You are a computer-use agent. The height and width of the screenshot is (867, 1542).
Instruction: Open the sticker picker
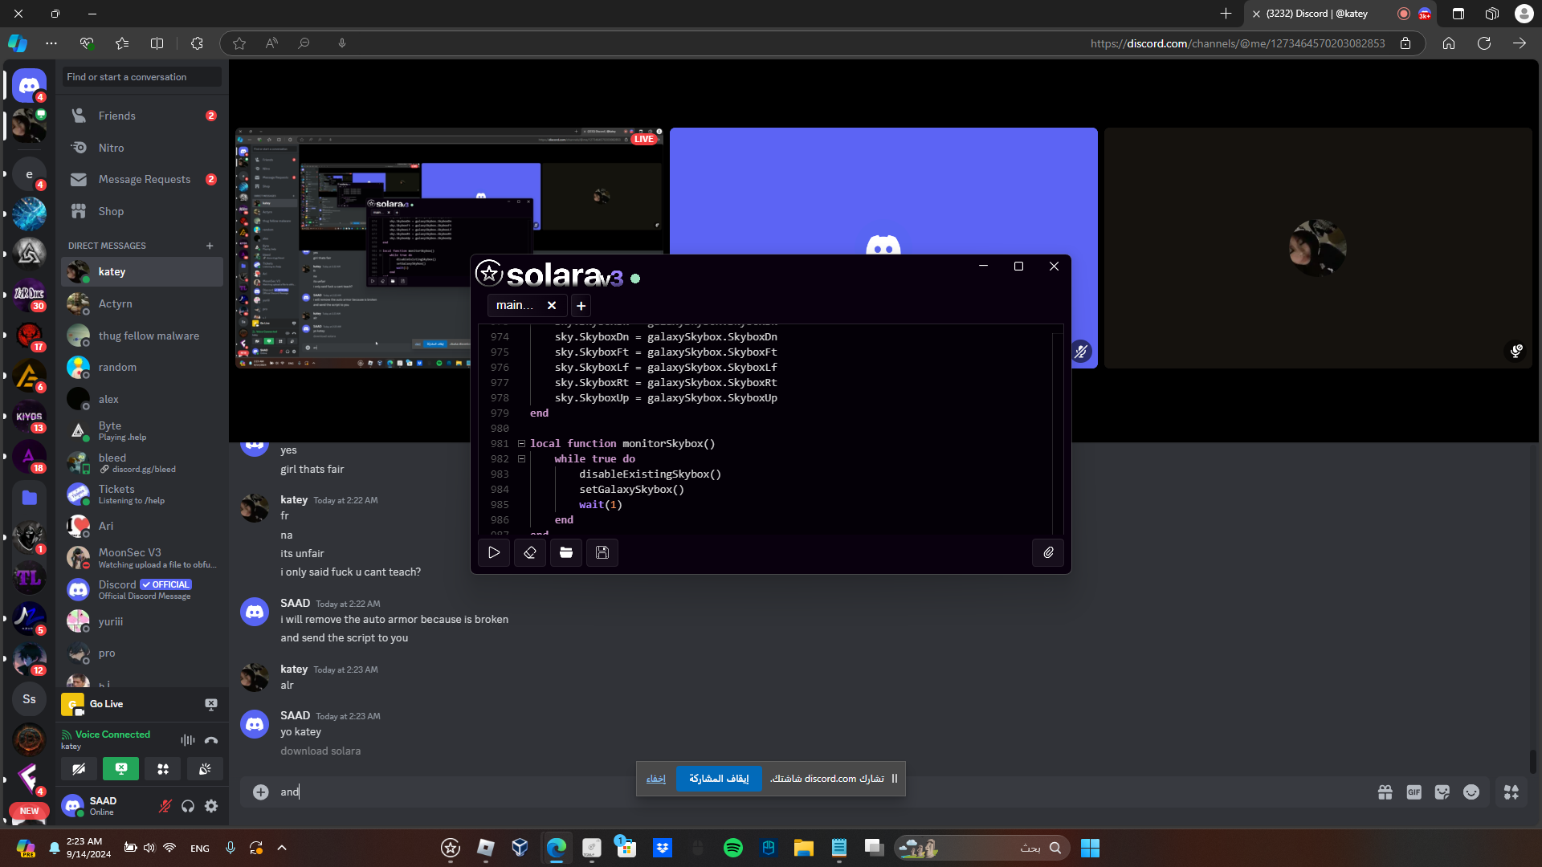(x=1442, y=792)
